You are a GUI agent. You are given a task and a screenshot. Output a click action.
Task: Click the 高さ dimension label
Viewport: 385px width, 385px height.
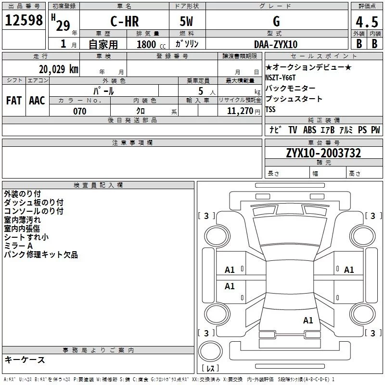click(x=355, y=174)
